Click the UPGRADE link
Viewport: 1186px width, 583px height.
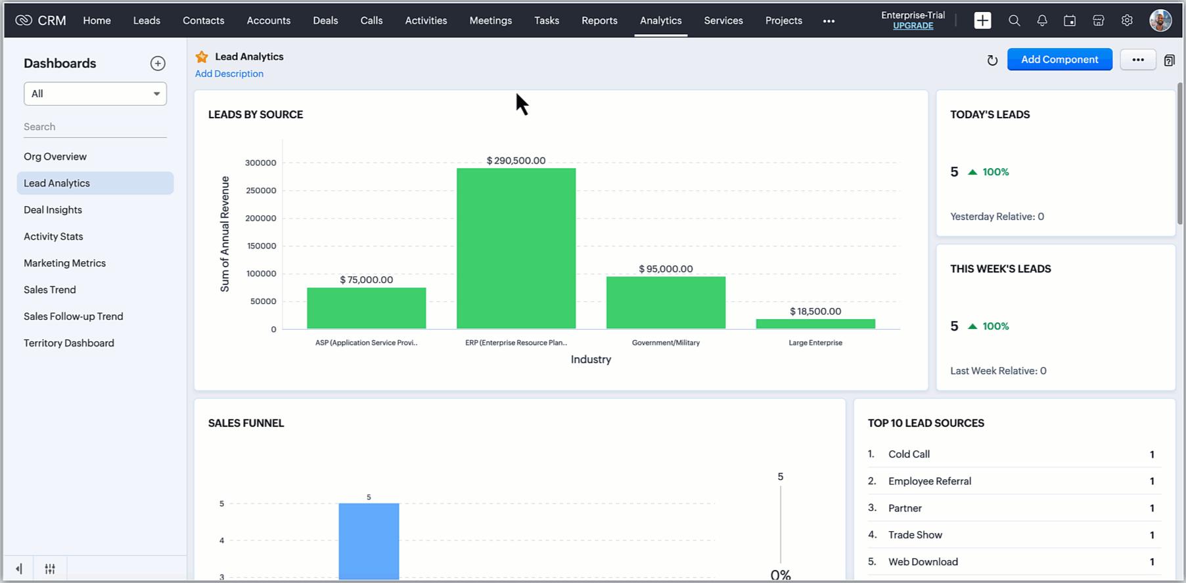tap(913, 26)
